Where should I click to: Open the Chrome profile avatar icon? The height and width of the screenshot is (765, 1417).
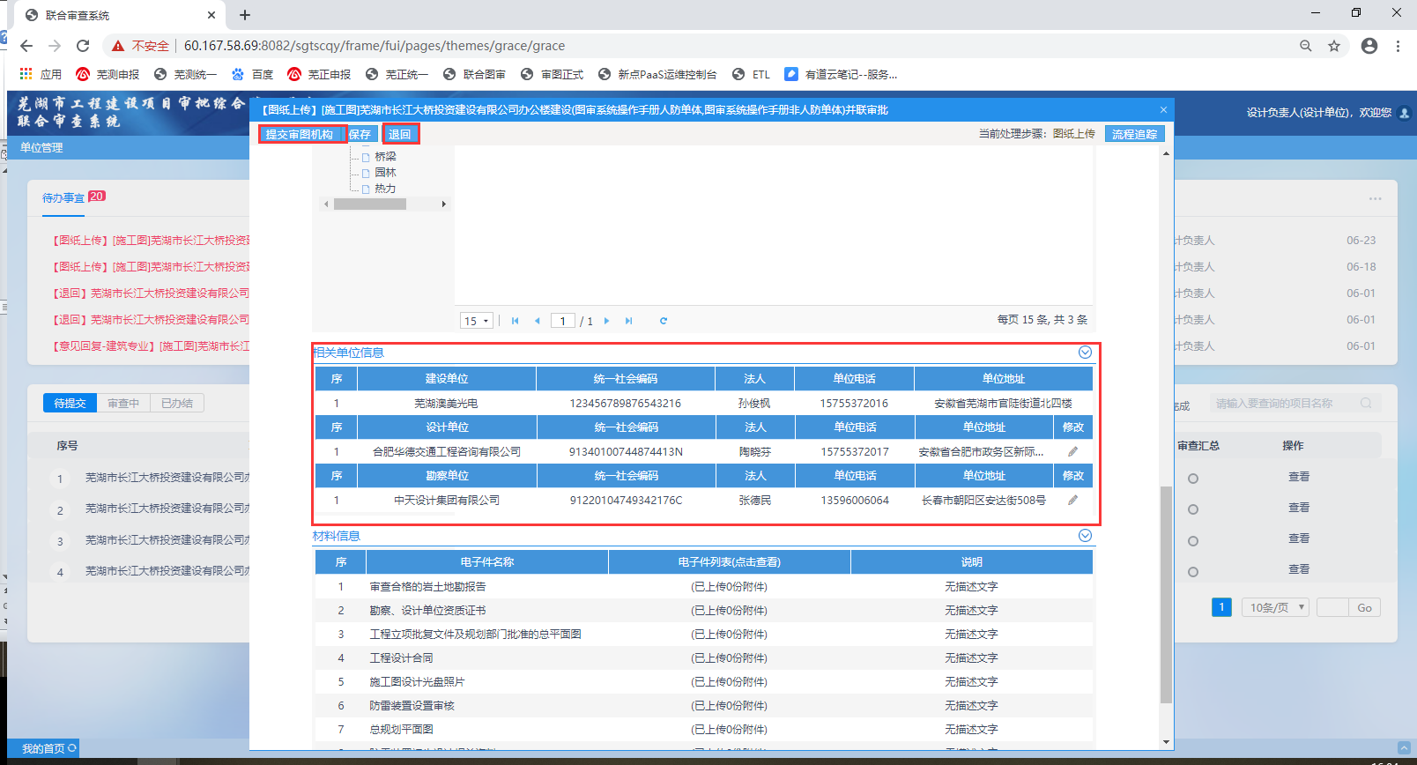tap(1369, 46)
